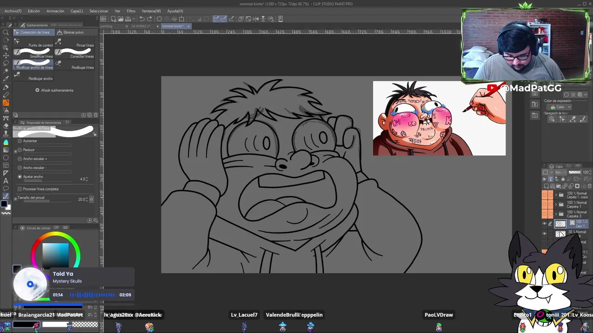593x333 pixels.
Task: Select the Pen tool in toolbox
Action: tap(6, 87)
